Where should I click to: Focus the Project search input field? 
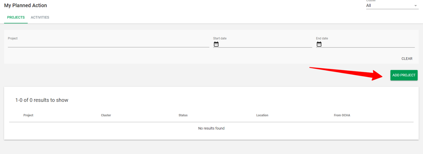(x=108, y=44)
